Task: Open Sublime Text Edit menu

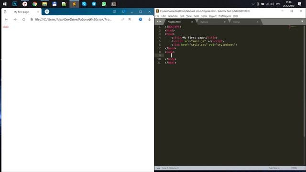Action: tap(164, 16)
